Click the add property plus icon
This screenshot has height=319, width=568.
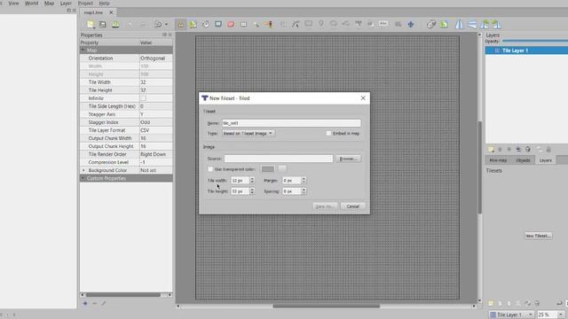click(85, 303)
